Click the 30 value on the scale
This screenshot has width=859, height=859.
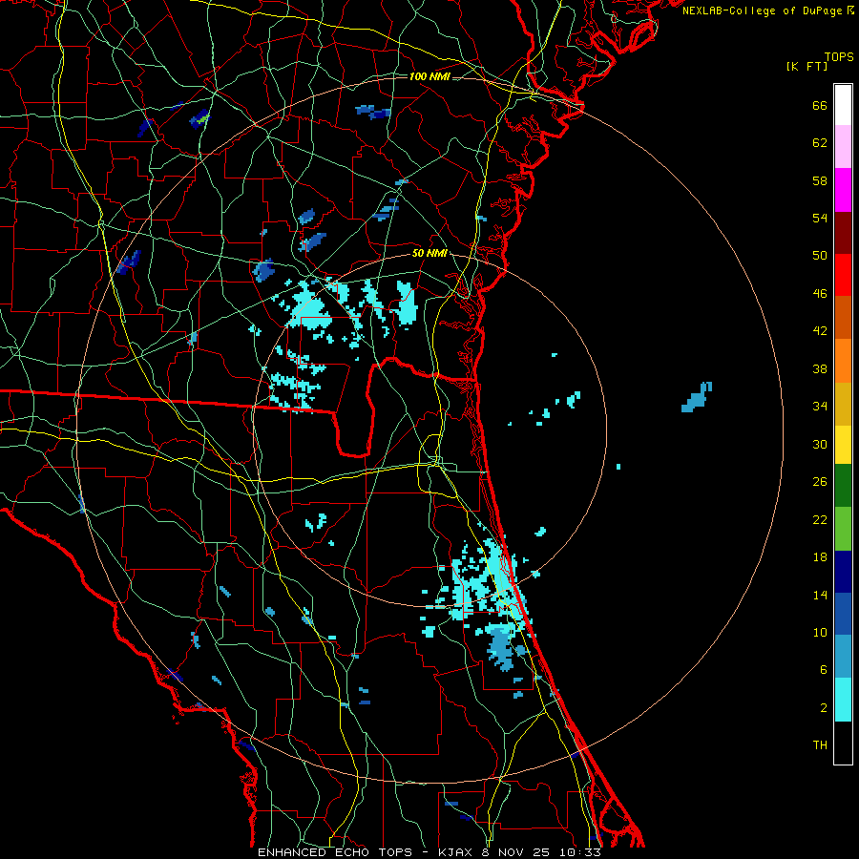click(x=820, y=444)
